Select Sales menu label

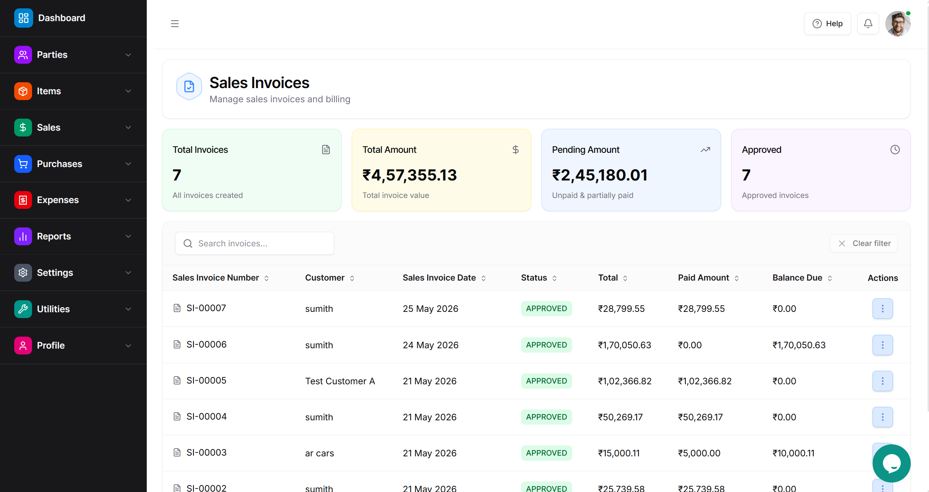(48, 127)
